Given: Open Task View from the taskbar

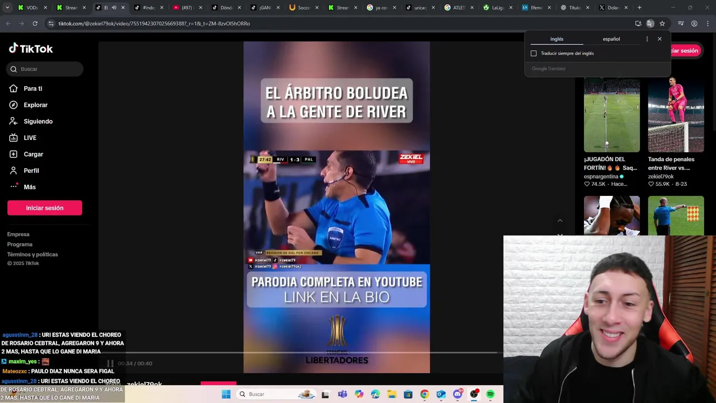Looking at the screenshot, I should (325, 394).
